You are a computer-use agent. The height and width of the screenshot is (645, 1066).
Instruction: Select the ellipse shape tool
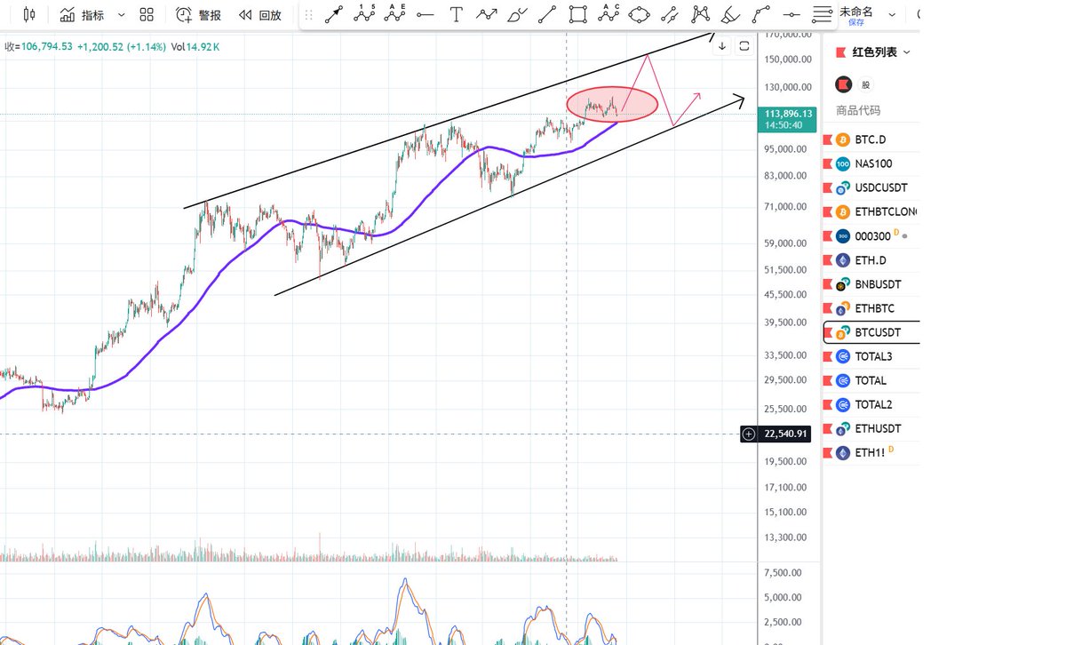tap(639, 14)
